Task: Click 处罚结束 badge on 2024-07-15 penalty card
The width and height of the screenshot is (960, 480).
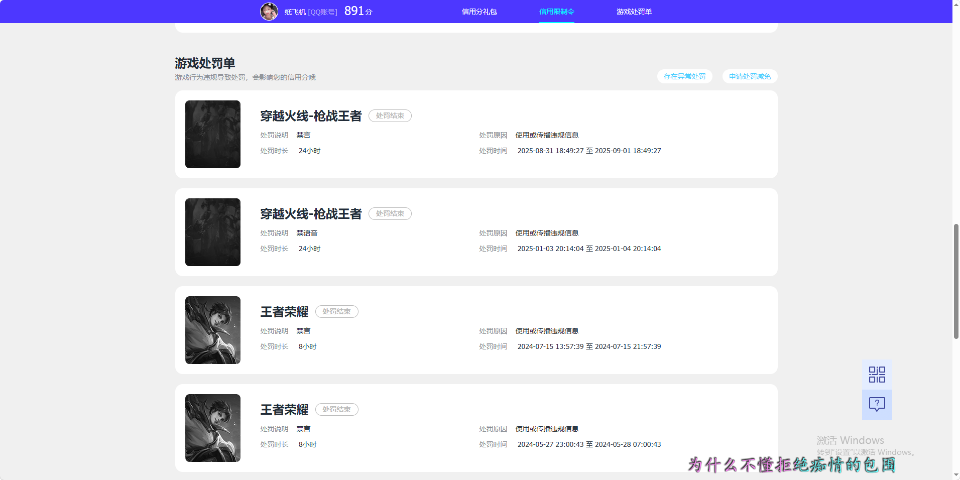Action: [337, 311]
